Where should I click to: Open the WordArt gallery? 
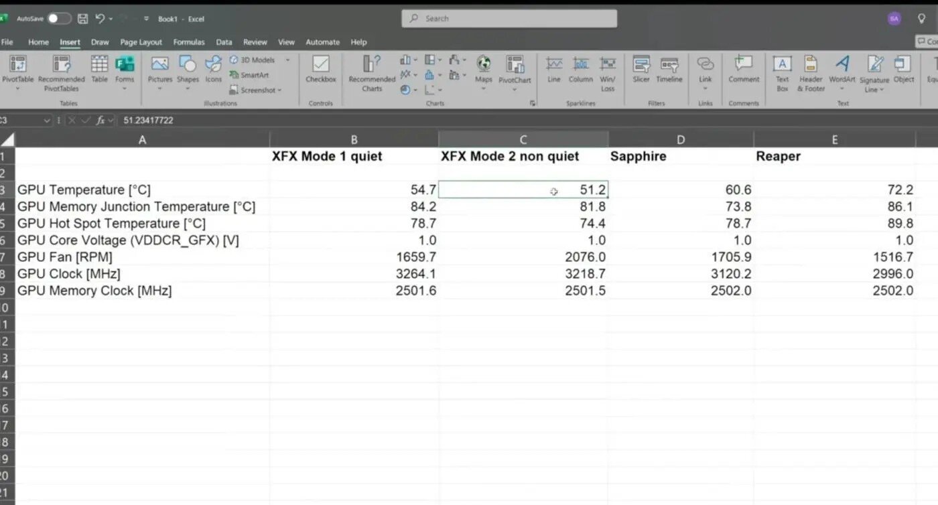coord(842,73)
